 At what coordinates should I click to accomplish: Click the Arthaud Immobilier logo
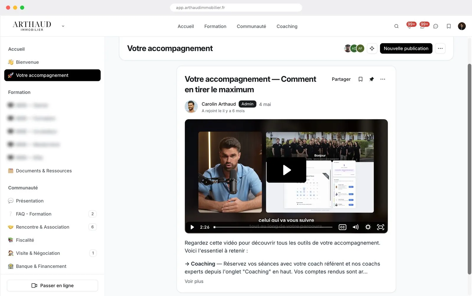32,26
